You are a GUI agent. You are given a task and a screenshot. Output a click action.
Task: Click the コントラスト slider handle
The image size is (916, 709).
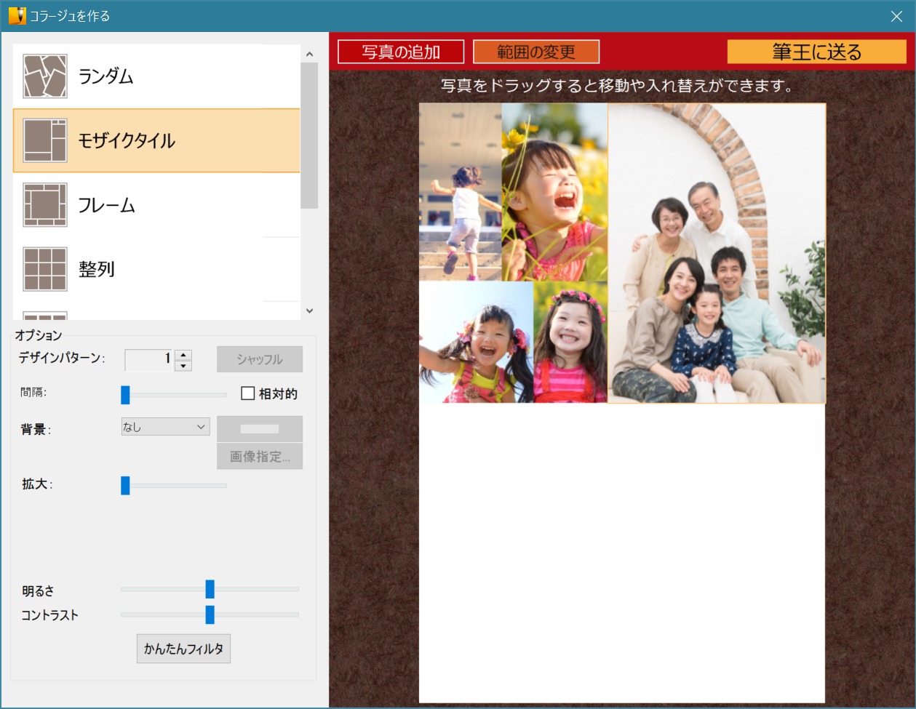coord(210,614)
